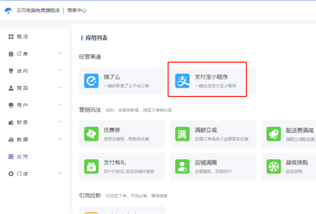Expand the 订单 menu chevron
Image resolution: width=316 pixels, height=214 pixels.
point(60,53)
